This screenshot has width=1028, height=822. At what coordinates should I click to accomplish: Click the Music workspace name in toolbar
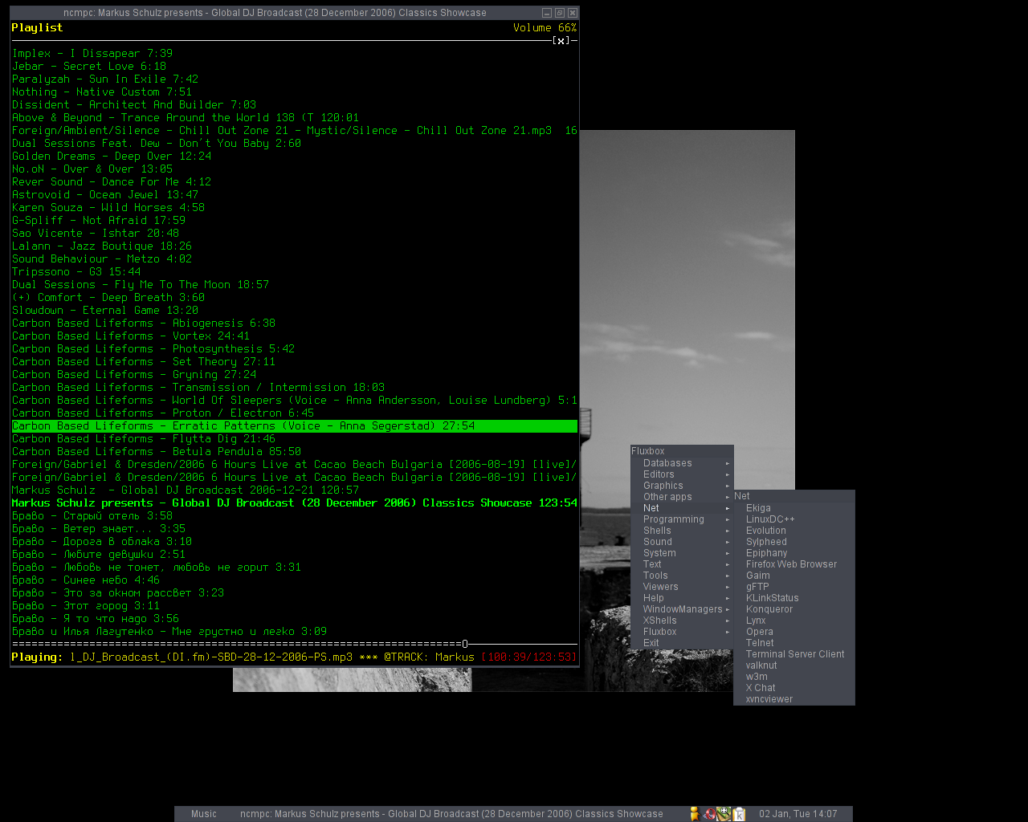tap(204, 814)
